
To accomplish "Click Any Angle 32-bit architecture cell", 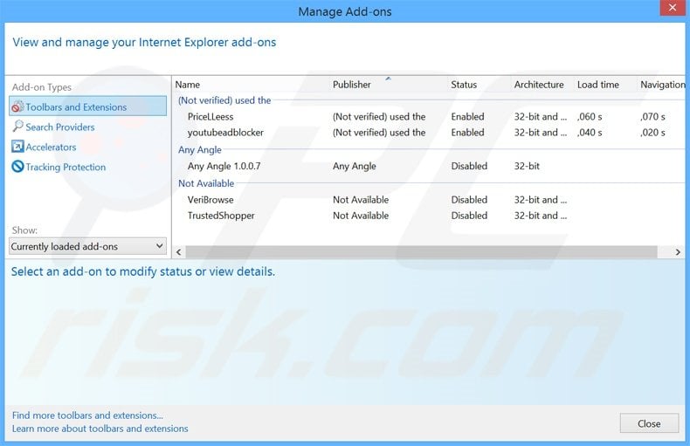I will point(527,166).
